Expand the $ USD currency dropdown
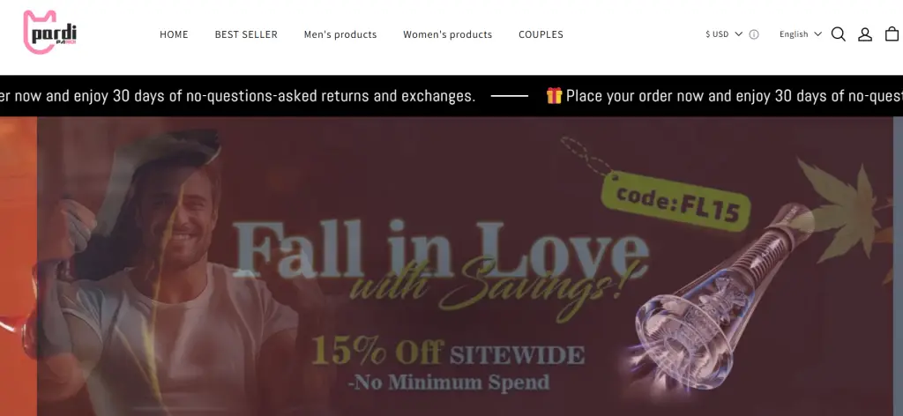 pyautogui.click(x=725, y=34)
